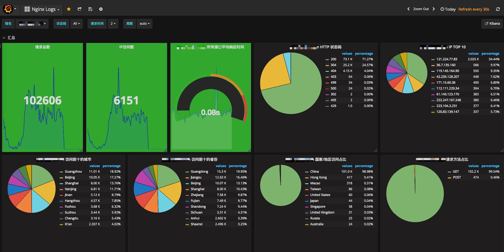
Task: Sort the IP TOP 10 legend by percentage header
Action: click(490, 54)
